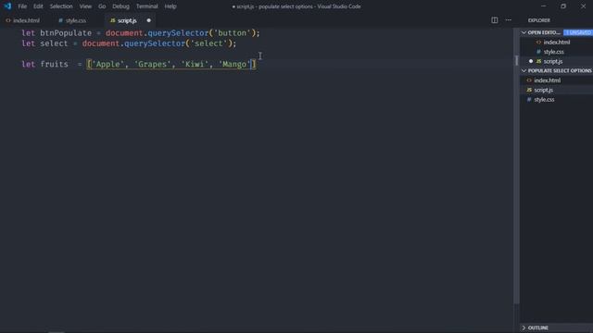Minimize the VS Code window
This screenshot has width=593, height=333.
[544, 6]
